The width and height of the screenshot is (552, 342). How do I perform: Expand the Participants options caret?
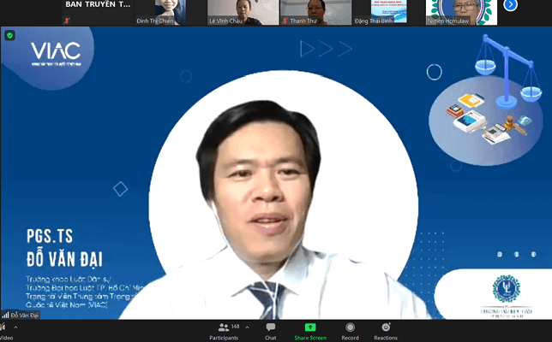coord(247,327)
